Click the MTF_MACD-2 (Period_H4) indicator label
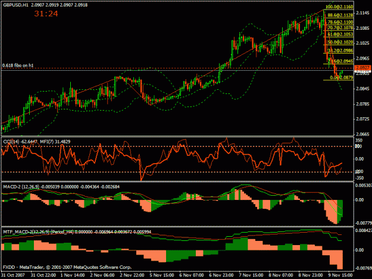The image size is (372, 279). [38, 232]
